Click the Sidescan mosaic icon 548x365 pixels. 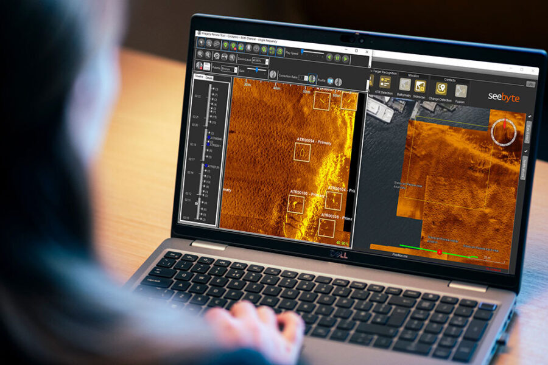(x=420, y=86)
